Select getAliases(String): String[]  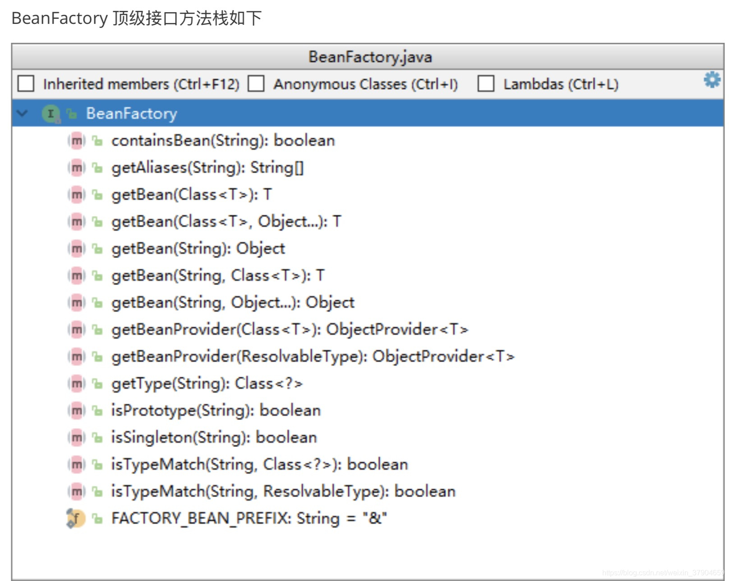(x=208, y=168)
